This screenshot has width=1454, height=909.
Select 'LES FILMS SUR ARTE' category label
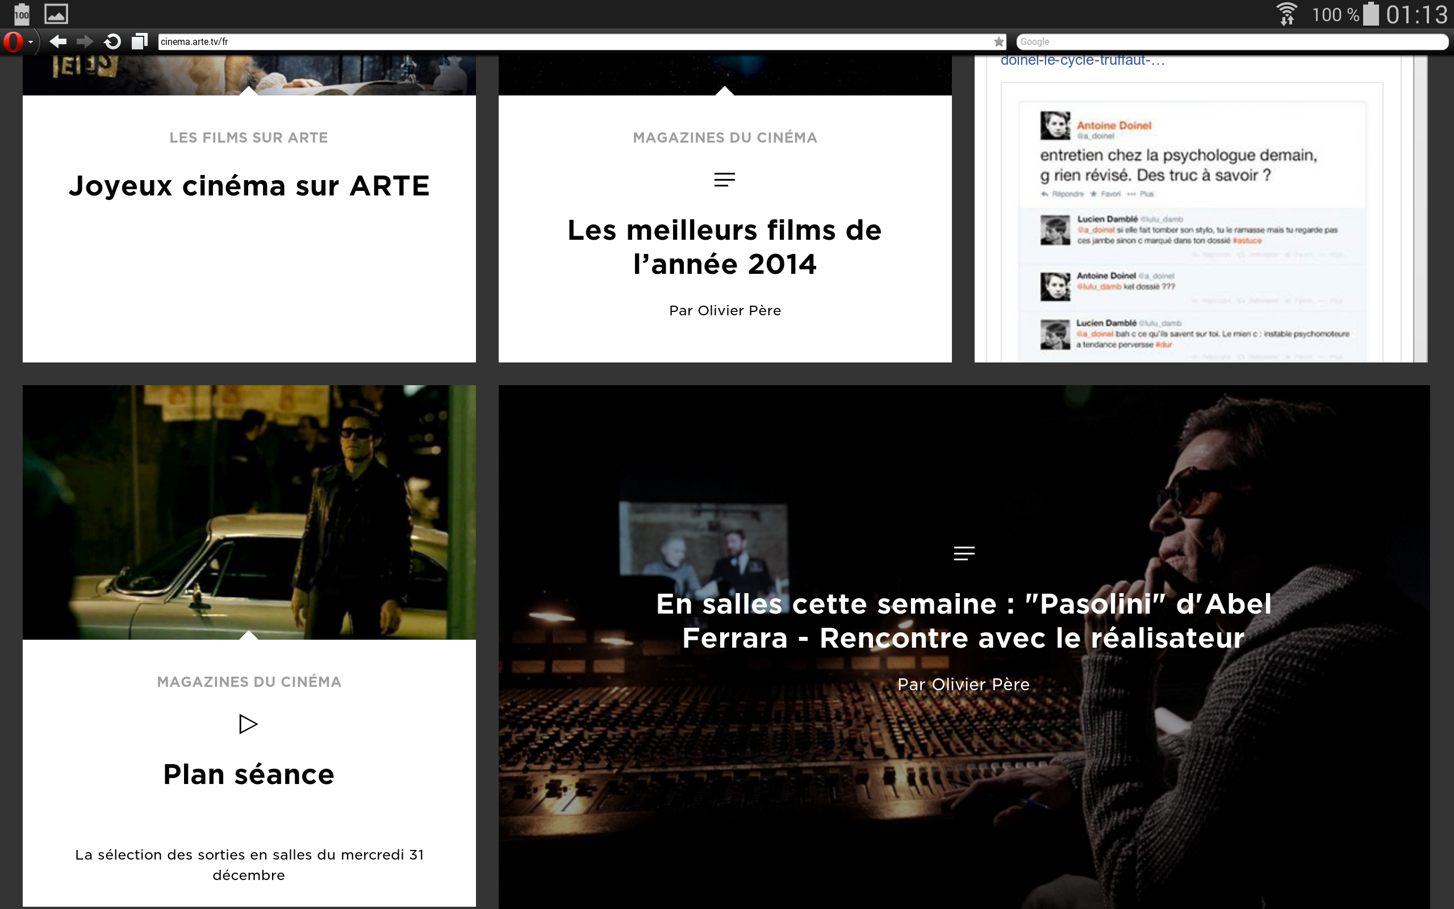tap(249, 137)
